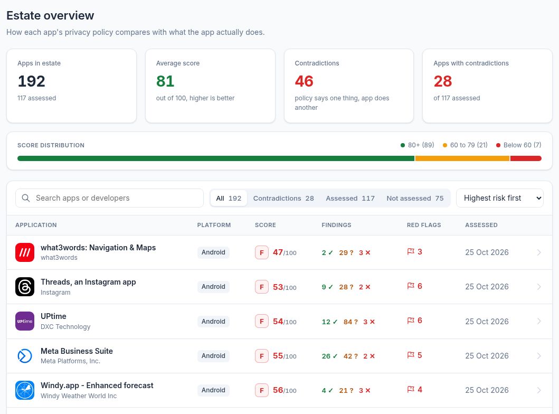Click the 47/100 score value

click(x=285, y=252)
